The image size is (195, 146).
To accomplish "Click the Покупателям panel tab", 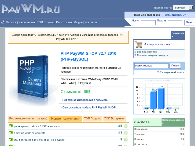I will [178, 35].
